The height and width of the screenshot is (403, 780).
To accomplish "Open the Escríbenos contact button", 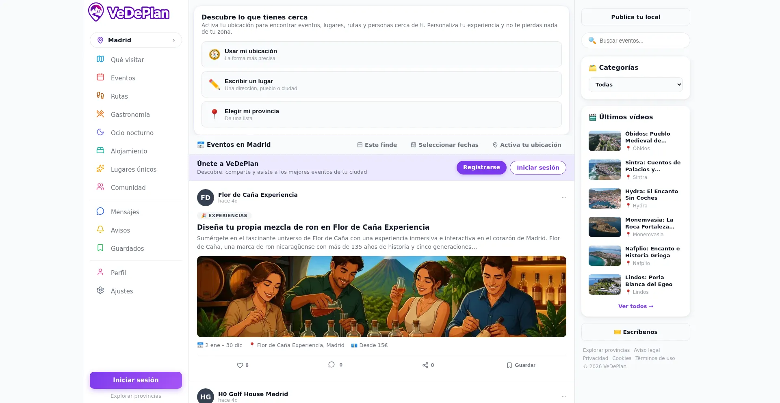I will pyautogui.click(x=636, y=332).
